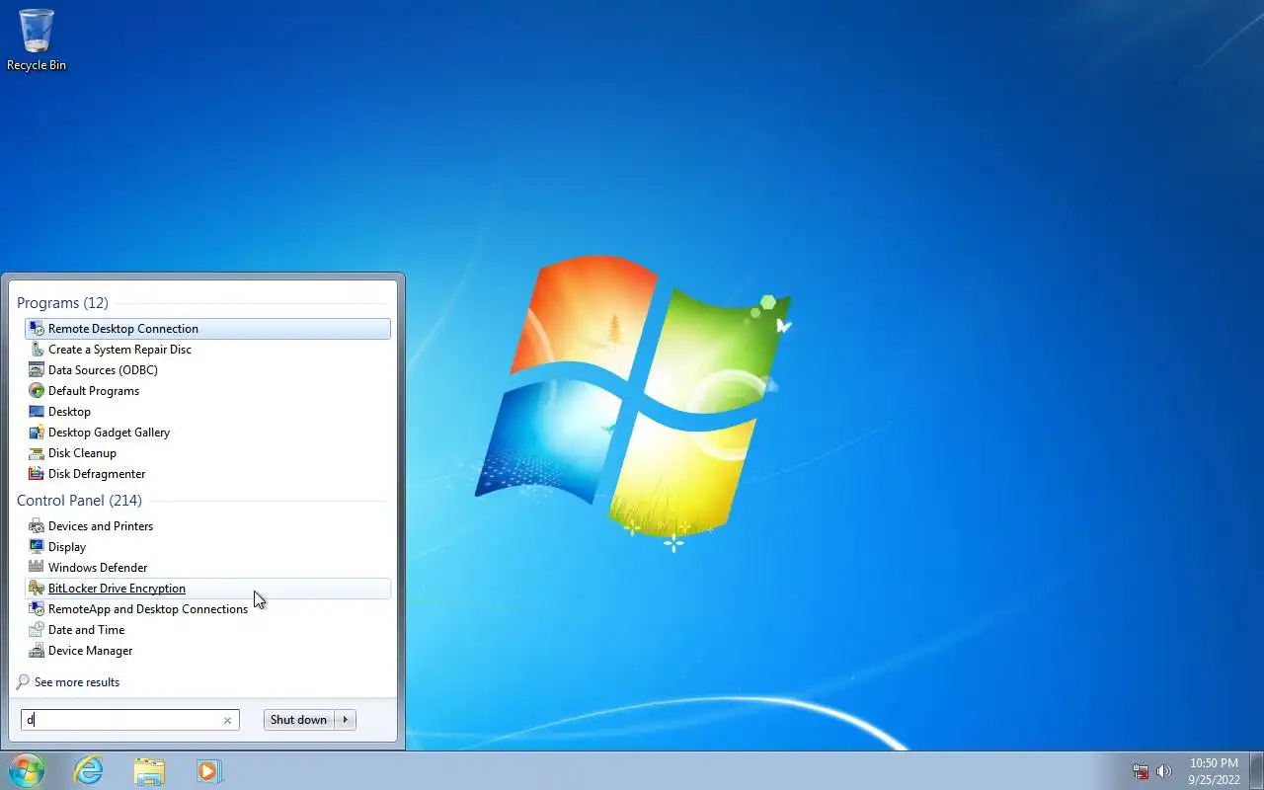Click Display control panel icon

(37, 547)
